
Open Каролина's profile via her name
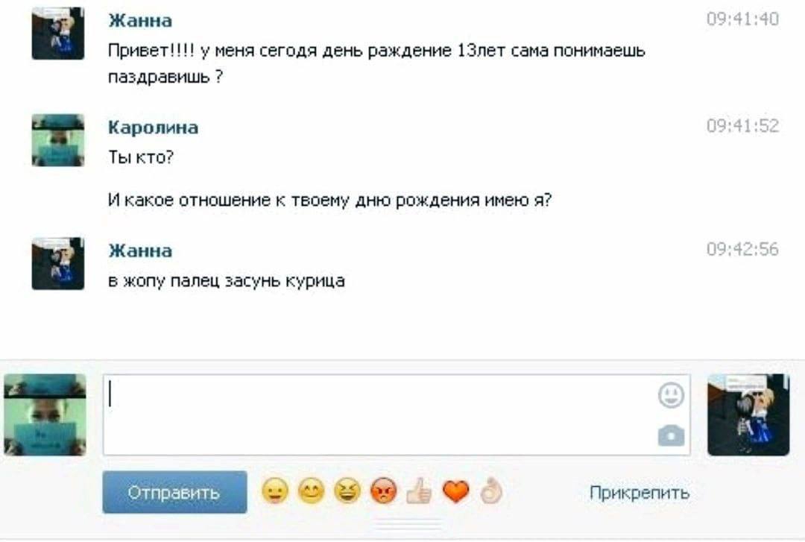coord(154,127)
